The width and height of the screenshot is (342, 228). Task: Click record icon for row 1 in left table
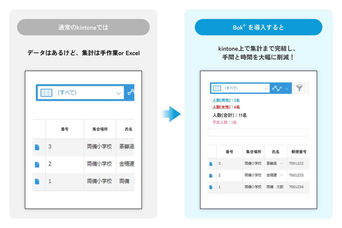[x=37, y=181]
